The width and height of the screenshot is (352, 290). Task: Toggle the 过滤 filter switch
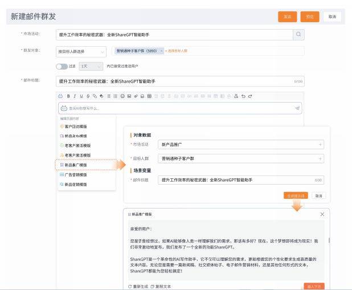(x=62, y=66)
